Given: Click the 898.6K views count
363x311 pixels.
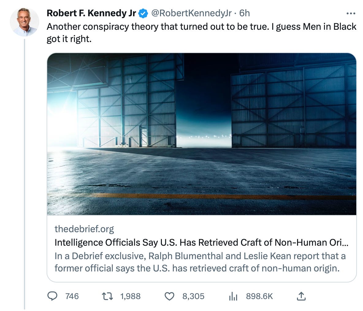Looking at the screenshot, I should (259, 296).
